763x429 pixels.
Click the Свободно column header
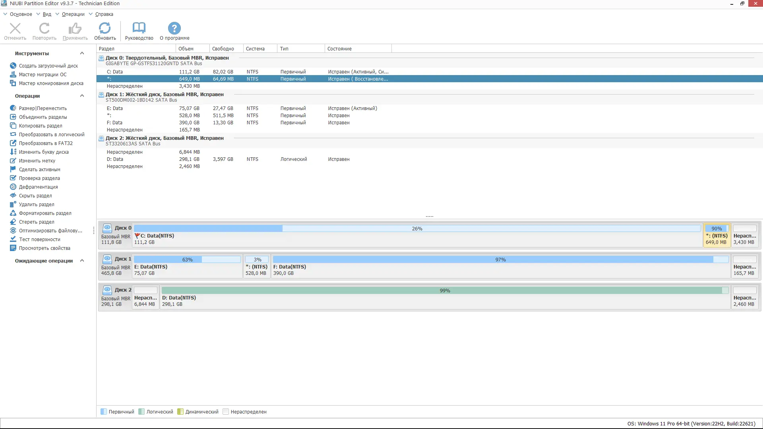click(223, 48)
